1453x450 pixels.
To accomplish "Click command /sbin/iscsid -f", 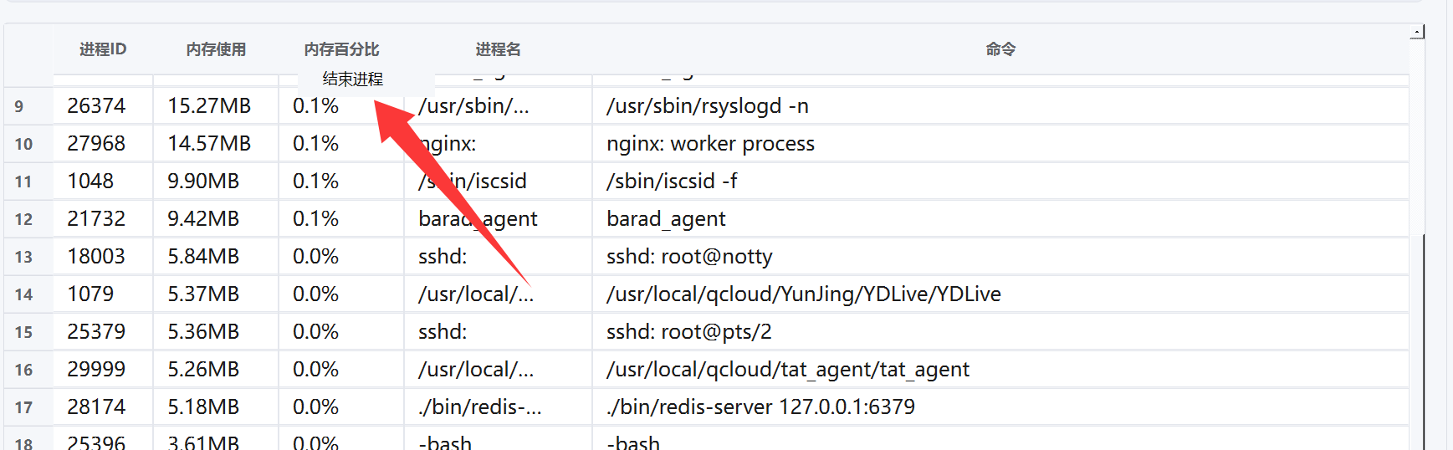I will pos(1000,182).
